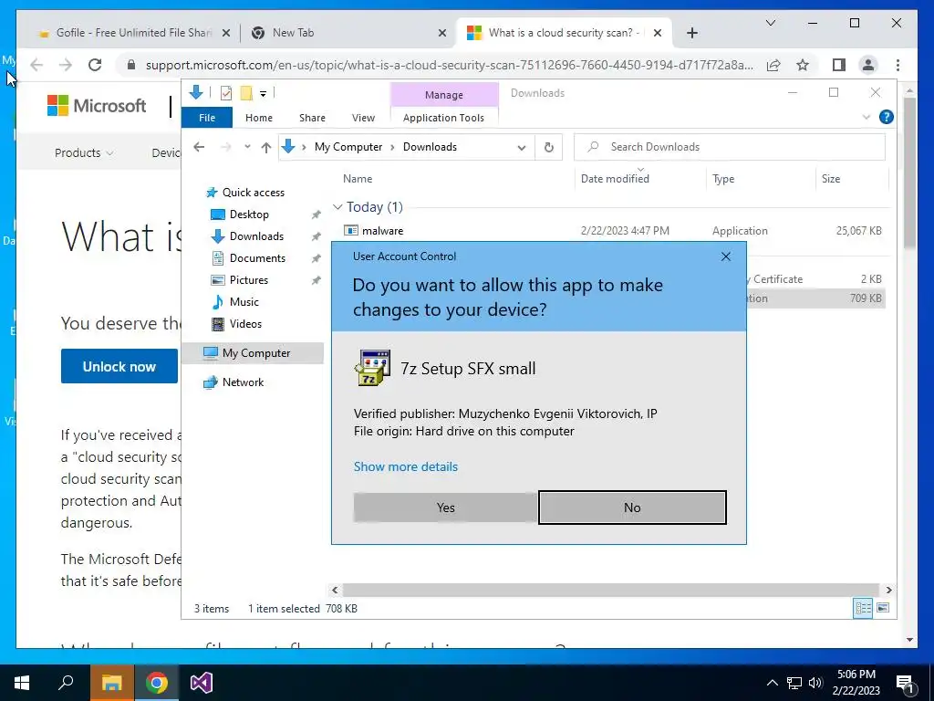Open Customize Quick Access Toolbar dropdown
Screen dimensions: 934x701
(263, 93)
